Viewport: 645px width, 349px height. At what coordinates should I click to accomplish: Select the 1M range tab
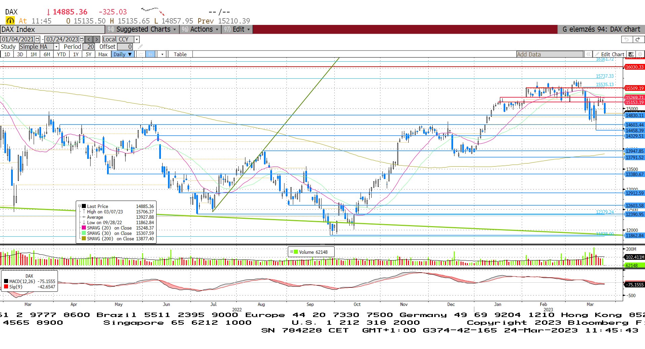tap(33, 54)
